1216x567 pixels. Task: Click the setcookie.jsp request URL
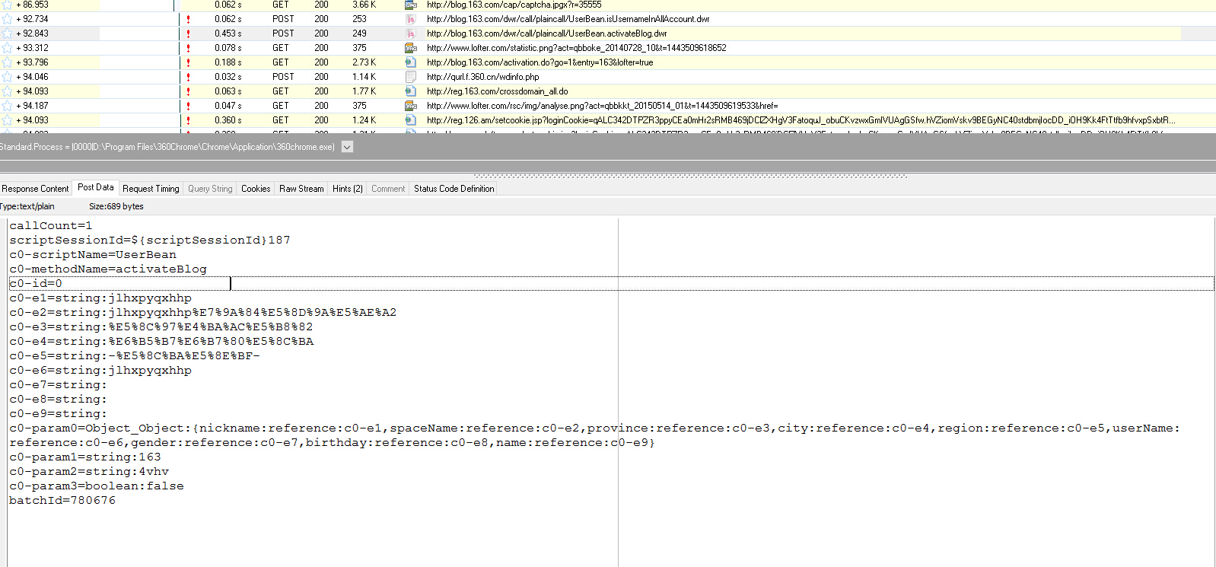[x=799, y=120]
